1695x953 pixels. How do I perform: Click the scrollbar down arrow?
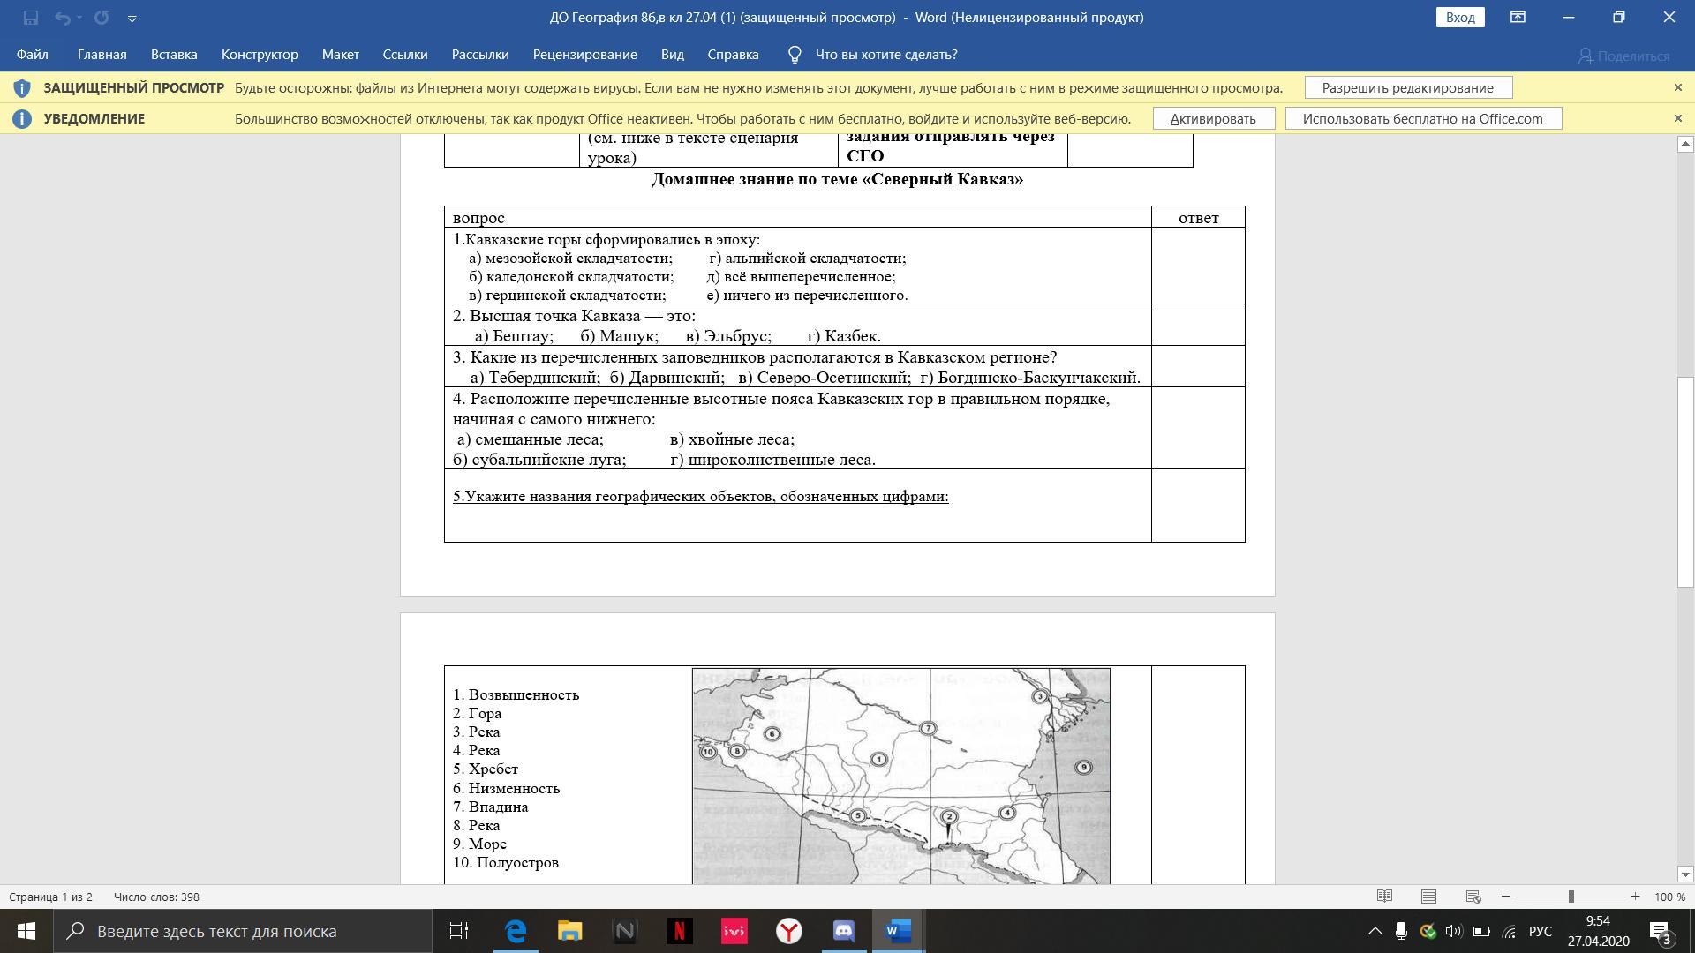coord(1685,874)
